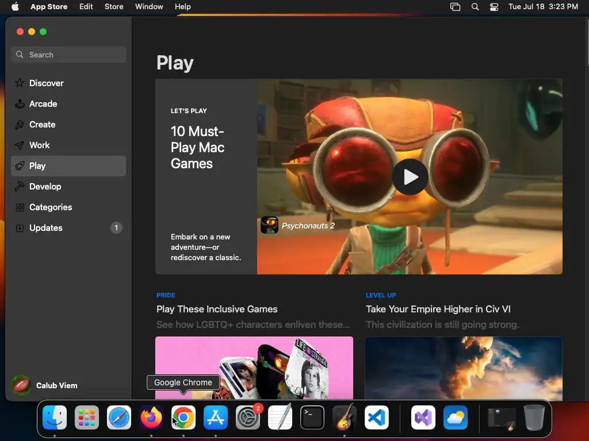Click the Stage Manager menu bar icon
This screenshot has width=589, height=441.
pyautogui.click(x=456, y=6)
